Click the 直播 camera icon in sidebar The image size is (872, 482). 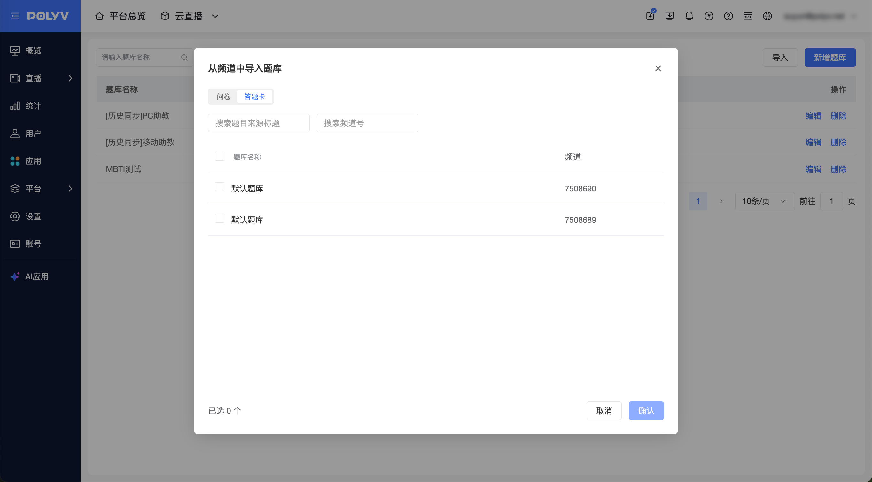(x=15, y=78)
